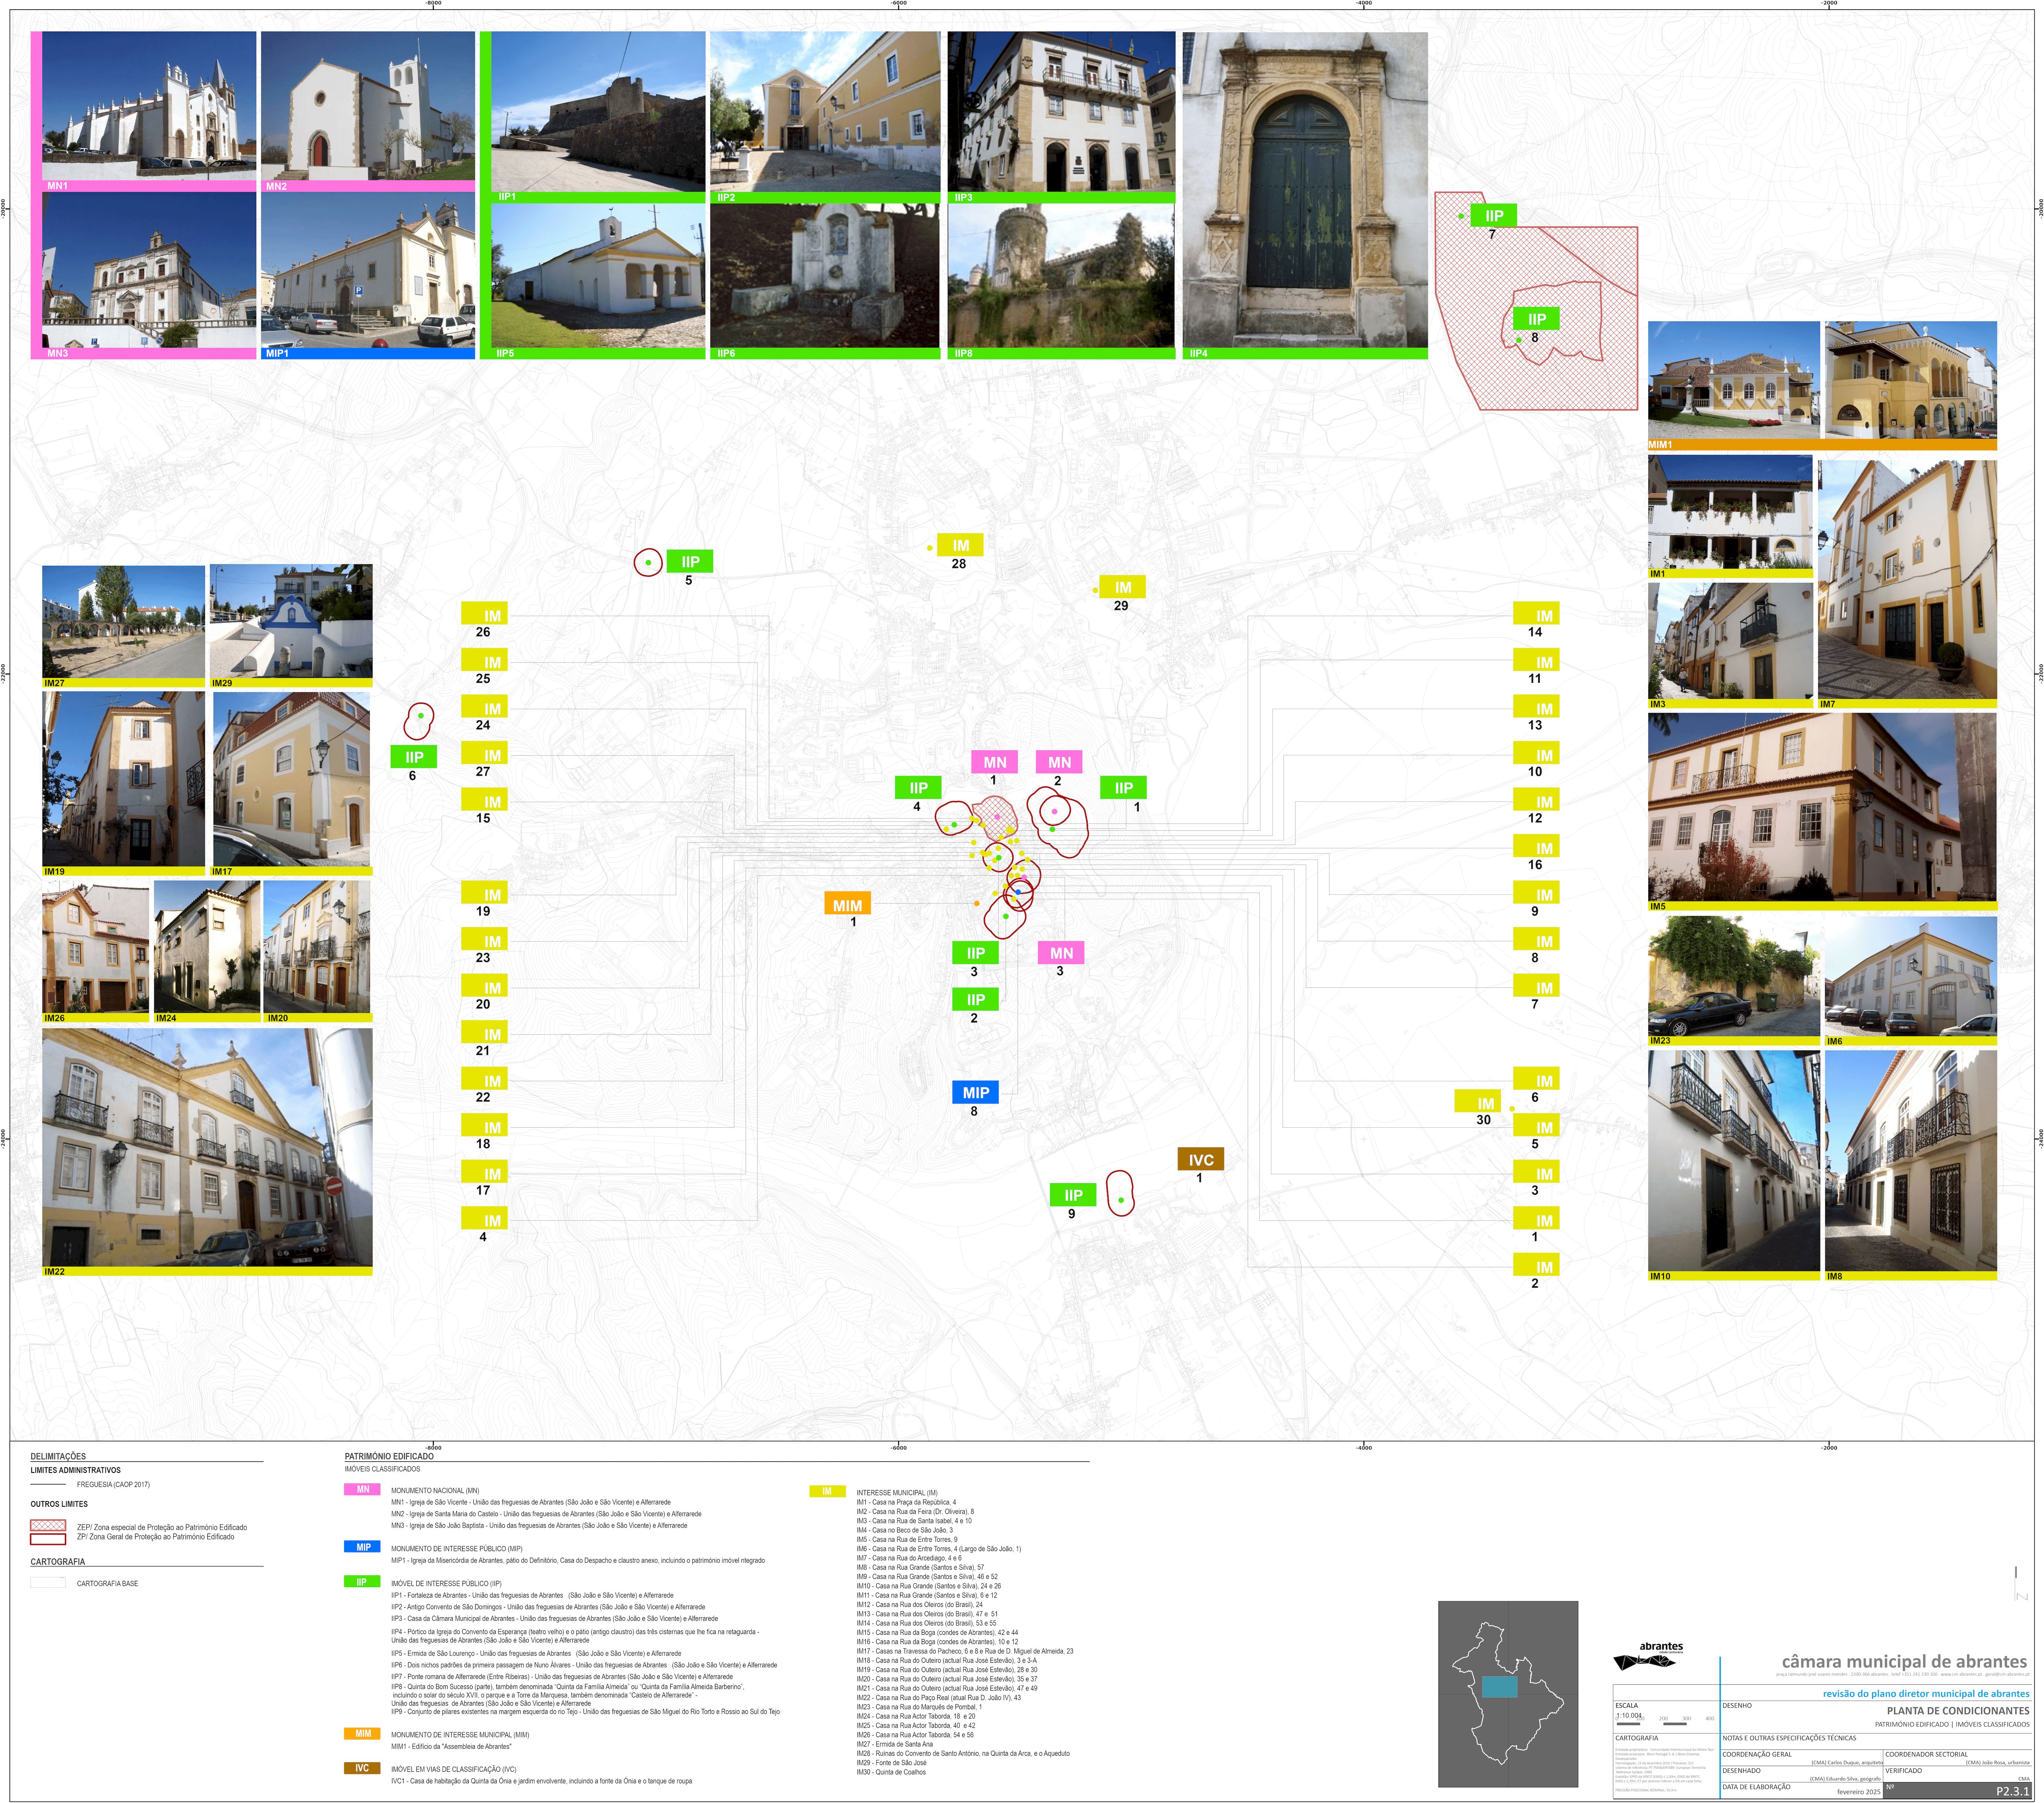
Task: Open the MN1 church photo
Action: [x=149, y=111]
